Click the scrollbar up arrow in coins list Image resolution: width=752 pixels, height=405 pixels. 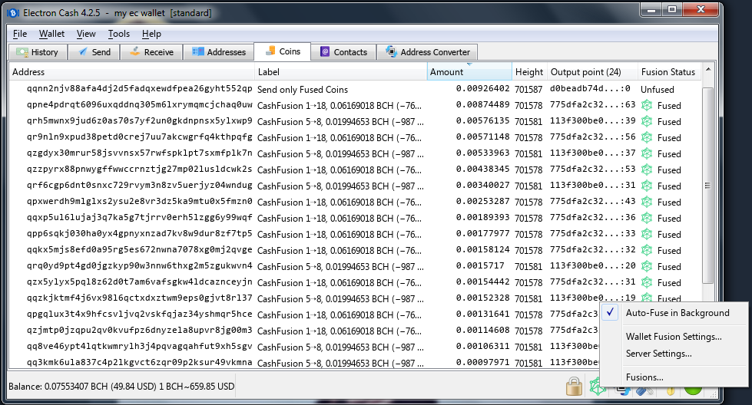(708, 70)
